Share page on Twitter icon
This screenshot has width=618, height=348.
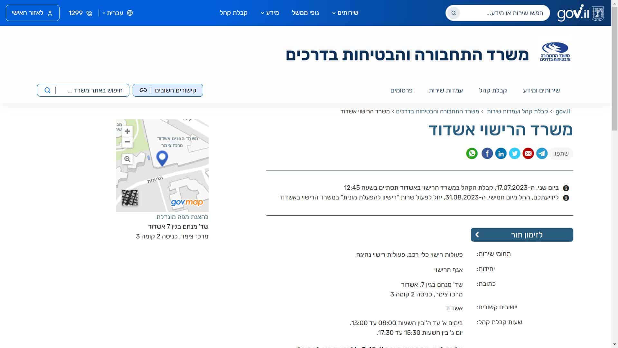tap(514, 153)
